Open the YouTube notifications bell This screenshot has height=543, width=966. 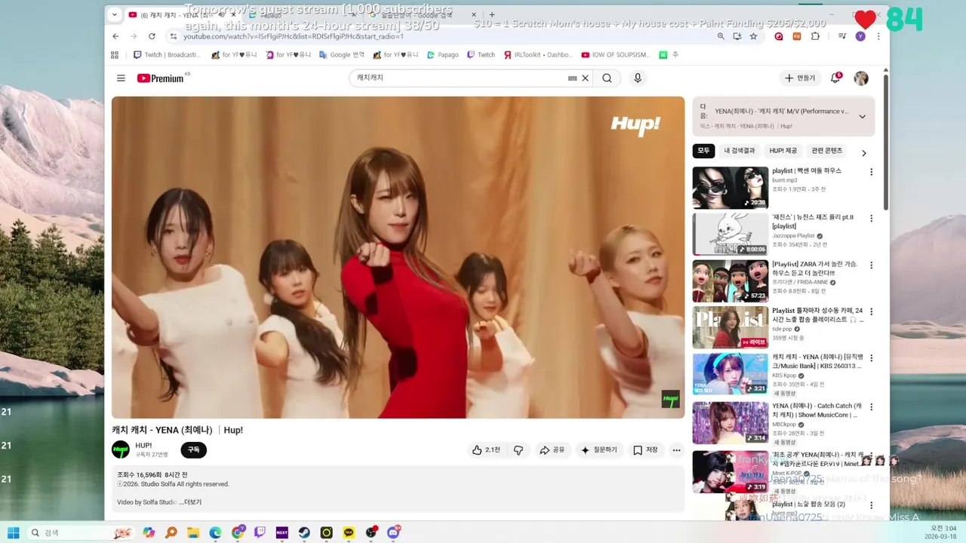(x=835, y=78)
